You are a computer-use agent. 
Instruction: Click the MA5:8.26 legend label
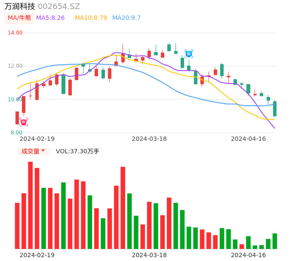50,18
